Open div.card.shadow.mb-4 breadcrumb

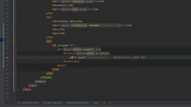pos(28,103)
